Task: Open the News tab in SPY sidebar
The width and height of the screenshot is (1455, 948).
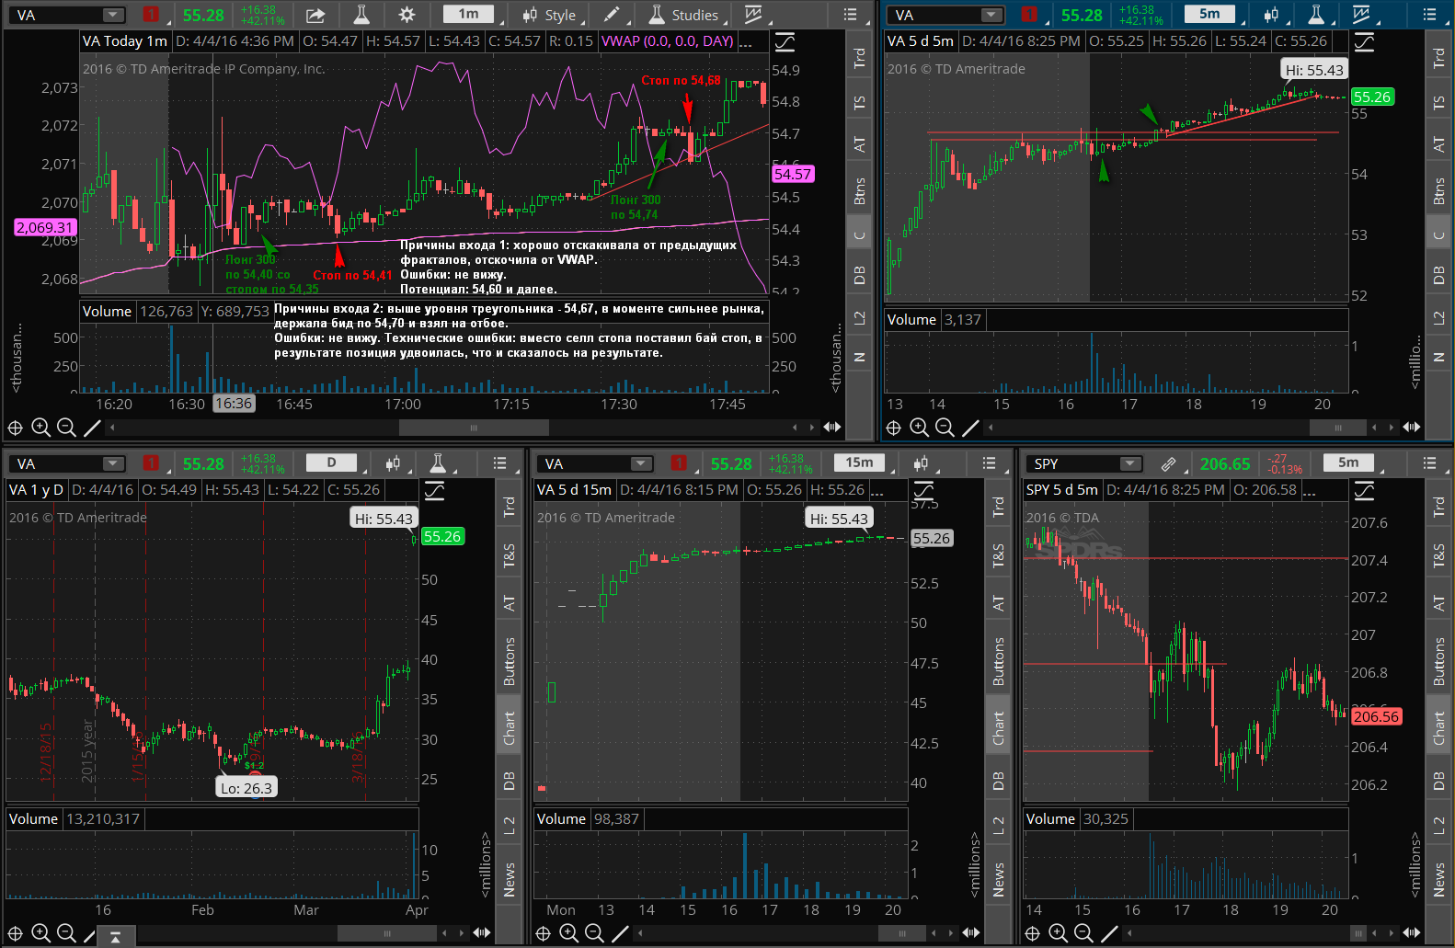Action: point(1438,880)
